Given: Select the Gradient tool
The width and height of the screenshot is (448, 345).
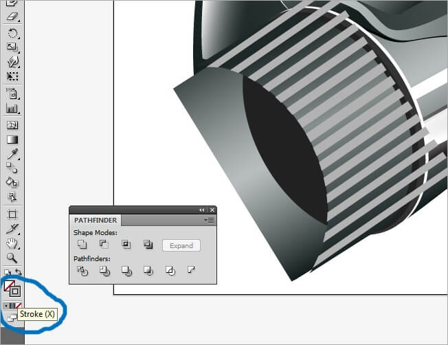Looking at the screenshot, I should tap(12, 140).
